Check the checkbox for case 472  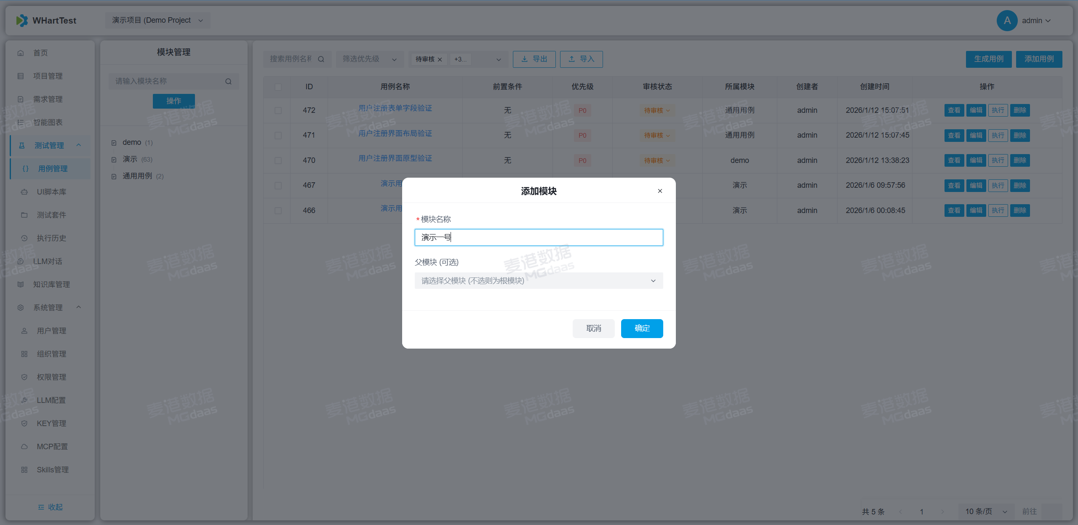(x=278, y=110)
